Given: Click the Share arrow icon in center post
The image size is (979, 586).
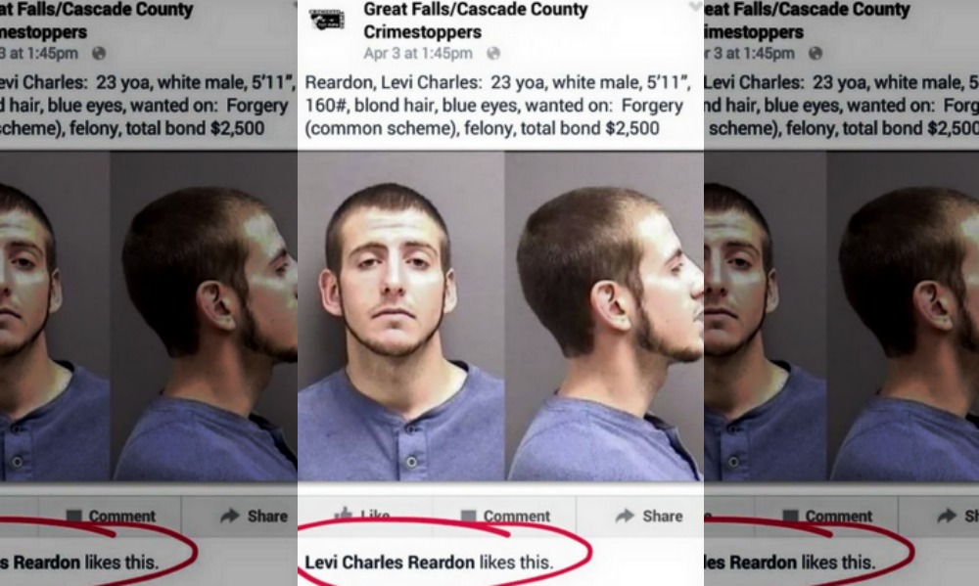Looking at the screenshot, I should tap(625, 516).
